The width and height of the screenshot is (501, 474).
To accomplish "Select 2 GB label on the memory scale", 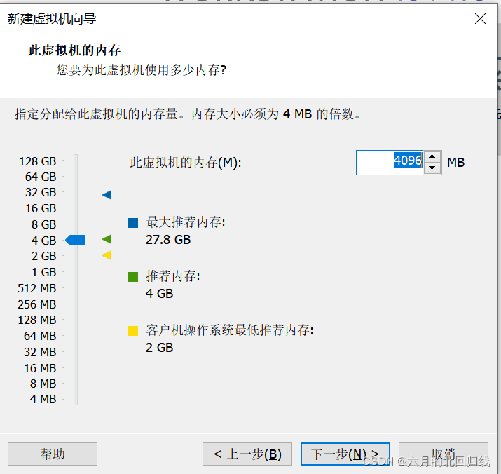I will [43, 256].
